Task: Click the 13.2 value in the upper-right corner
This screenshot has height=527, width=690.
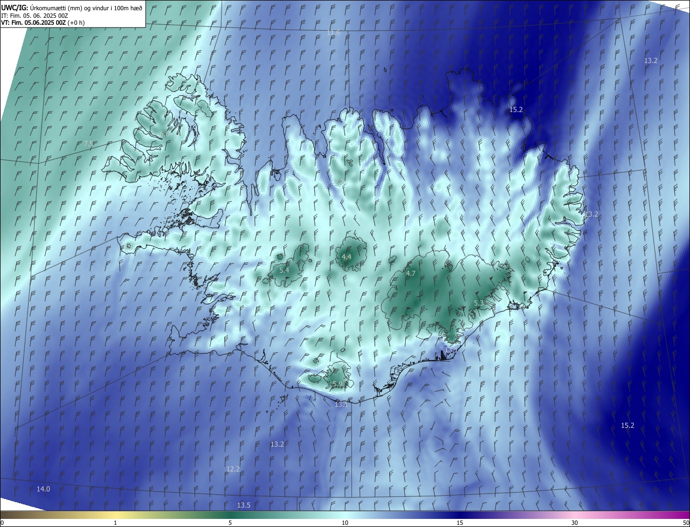Action: coord(651,60)
